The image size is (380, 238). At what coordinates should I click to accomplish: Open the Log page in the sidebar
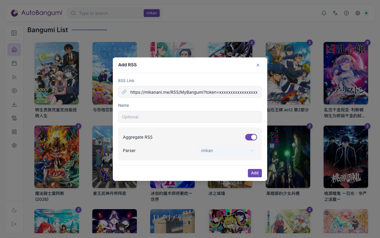[14, 118]
